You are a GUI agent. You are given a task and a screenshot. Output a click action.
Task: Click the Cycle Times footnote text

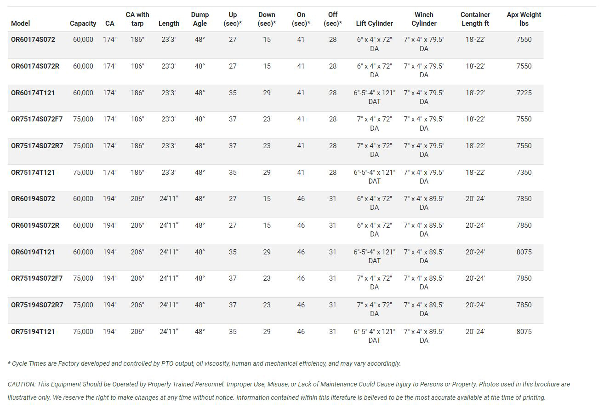coord(204,363)
